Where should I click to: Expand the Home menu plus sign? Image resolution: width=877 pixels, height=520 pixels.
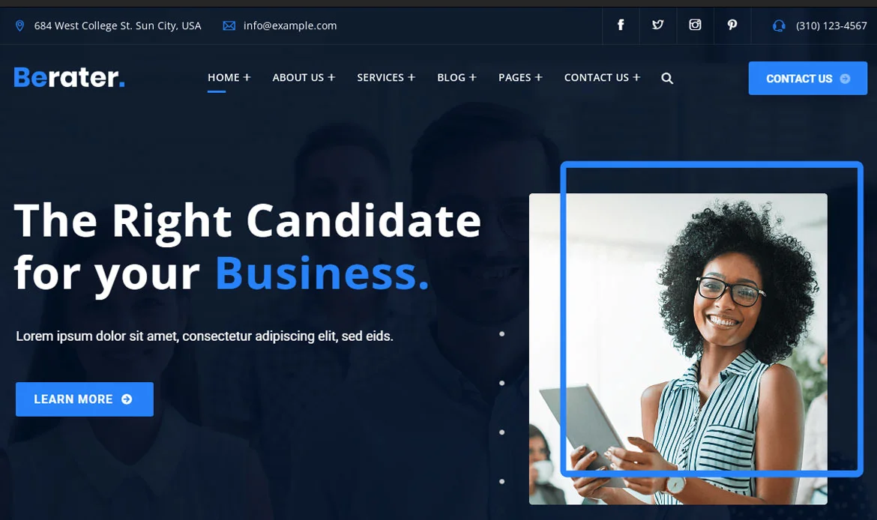click(247, 77)
